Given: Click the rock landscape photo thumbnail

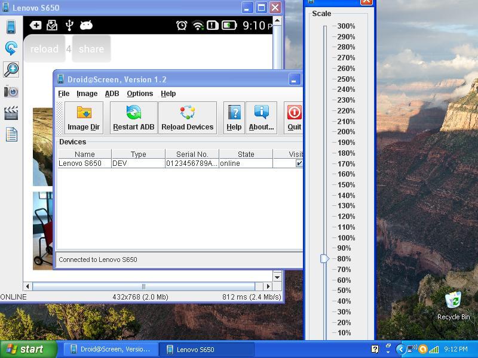Looking at the screenshot, I should coord(42,147).
